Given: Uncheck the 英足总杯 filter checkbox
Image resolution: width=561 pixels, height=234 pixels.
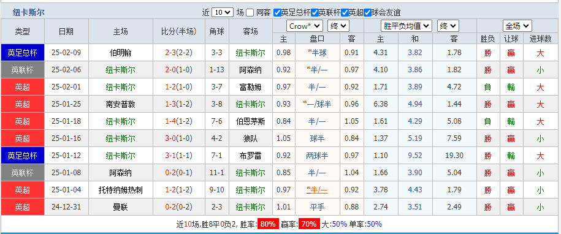Looking at the screenshot, I should [x=277, y=12].
